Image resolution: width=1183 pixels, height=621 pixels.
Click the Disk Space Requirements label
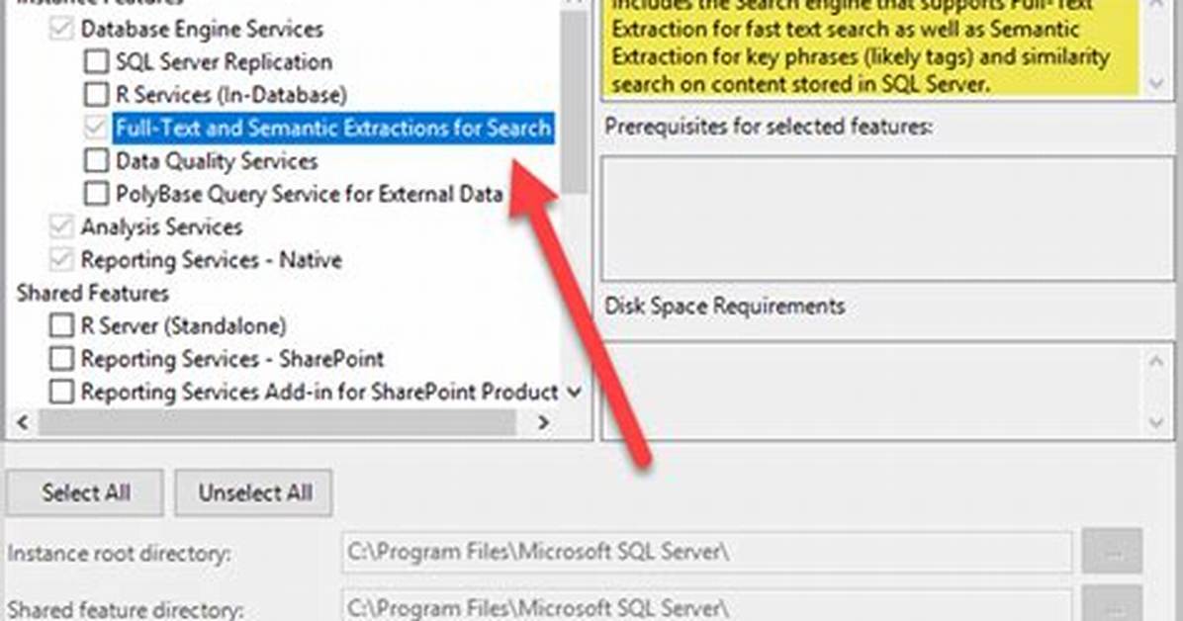(x=724, y=307)
